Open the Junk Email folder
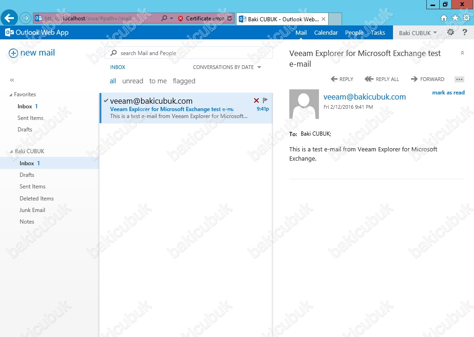The height and width of the screenshot is (337, 474). click(x=32, y=210)
